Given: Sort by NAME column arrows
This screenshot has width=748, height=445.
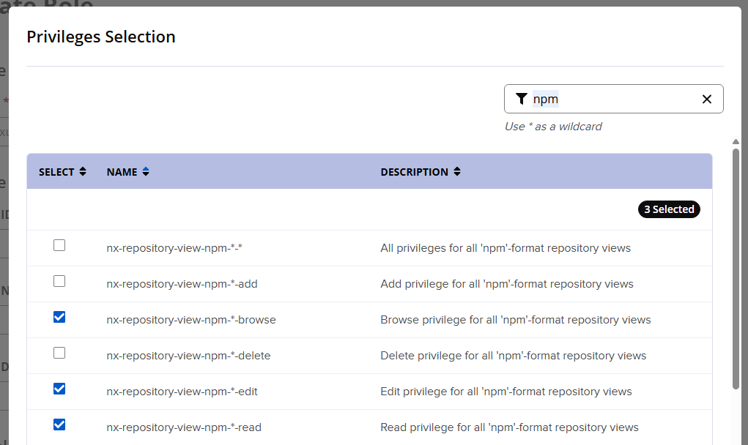Looking at the screenshot, I should point(146,171).
